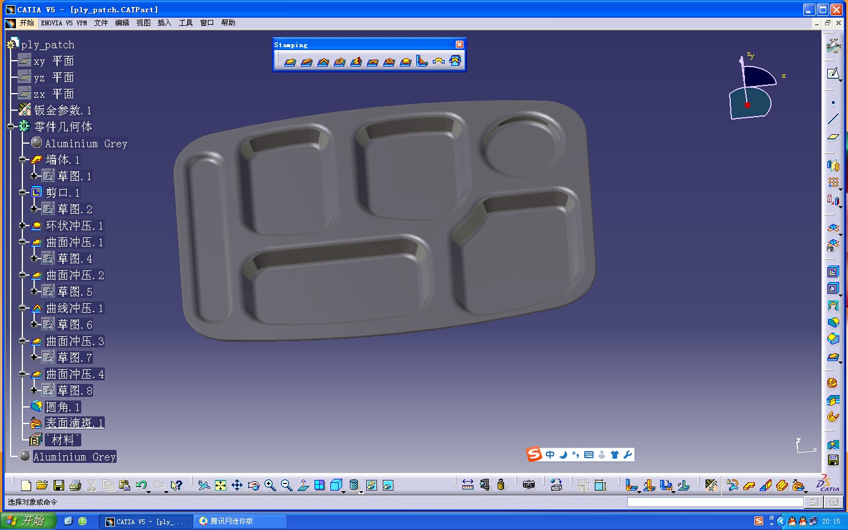Select the Stiffening Rib tool
The width and height of the screenshot is (848, 530).
(422, 61)
